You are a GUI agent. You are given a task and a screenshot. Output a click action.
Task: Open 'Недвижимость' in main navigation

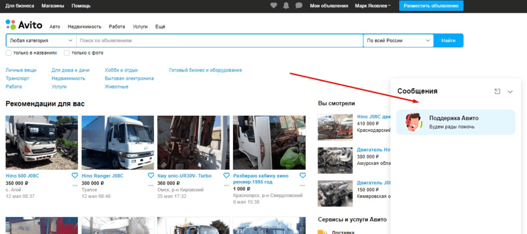pos(84,27)
